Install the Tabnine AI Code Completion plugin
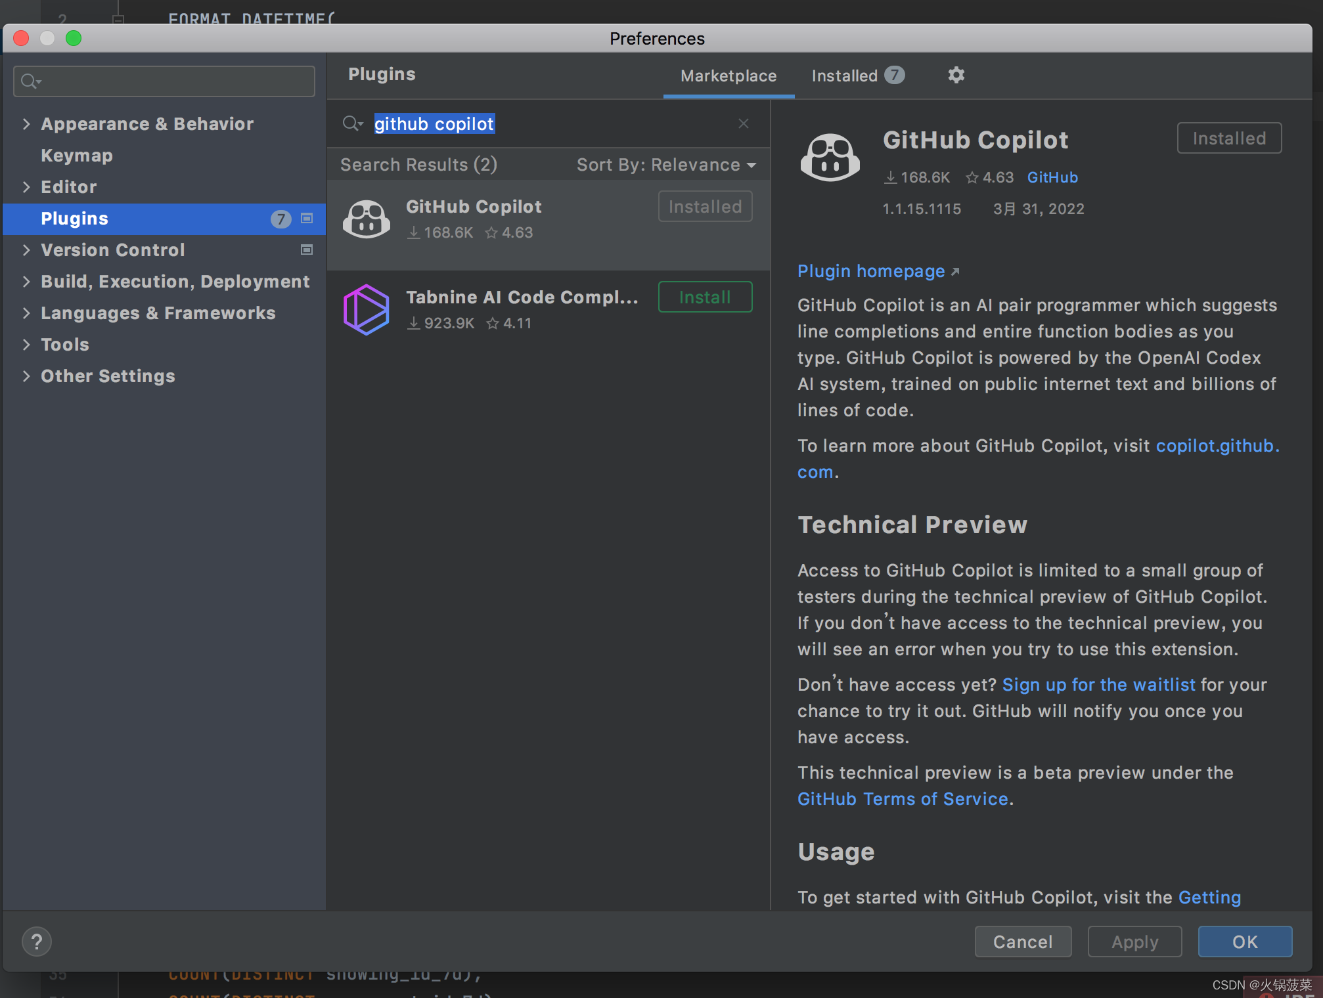Screen dimensions: 1323x998 [x=704, y=297]
